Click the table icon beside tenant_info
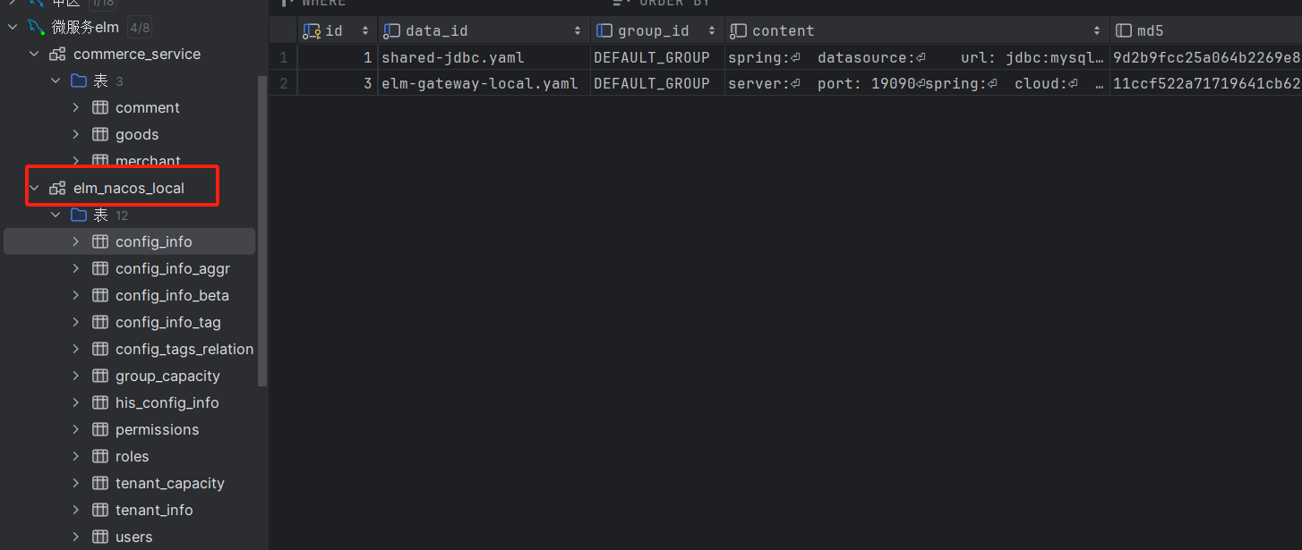 tap(100, 510)
